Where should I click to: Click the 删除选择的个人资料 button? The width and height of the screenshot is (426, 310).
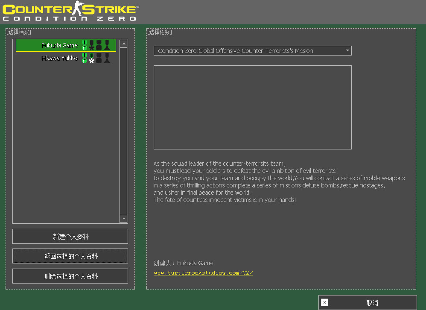pyautogui.click(x=70, y=276)
